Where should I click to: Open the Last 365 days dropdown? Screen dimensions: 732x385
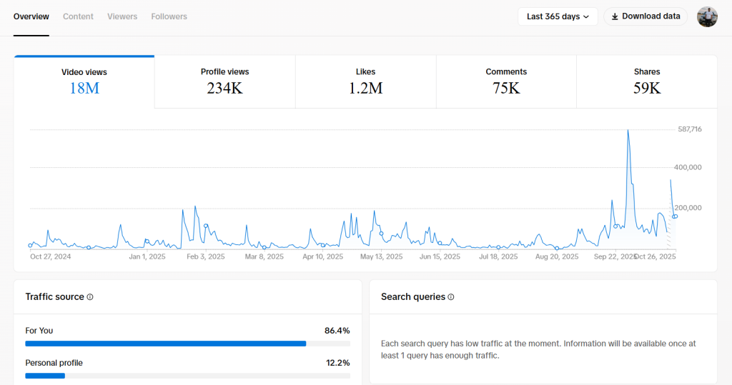[558, 16]
